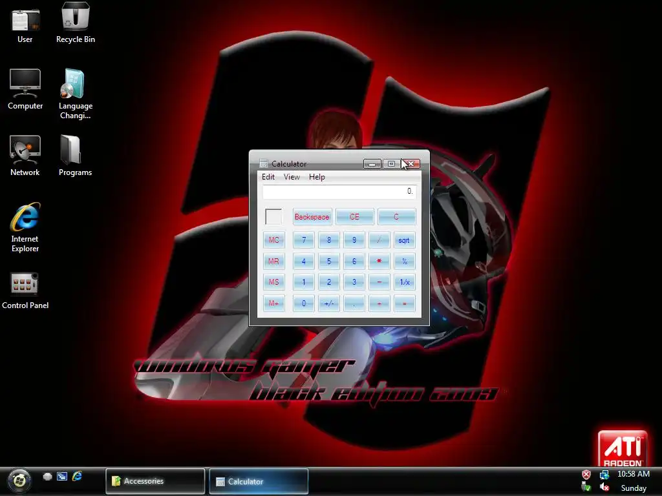Select Calculator taskbar button

click(259, 481)
